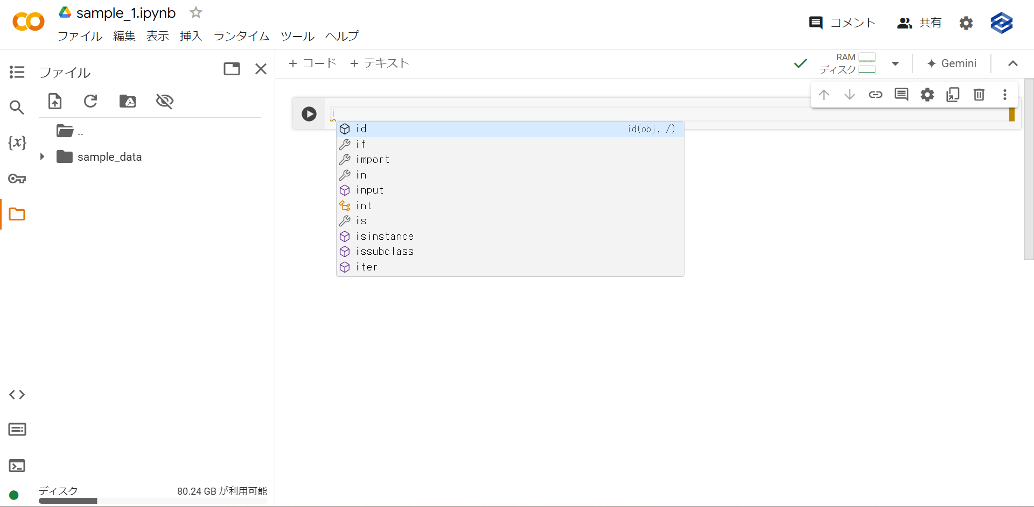Open the 挿入 menu

(x=191, y=36)
